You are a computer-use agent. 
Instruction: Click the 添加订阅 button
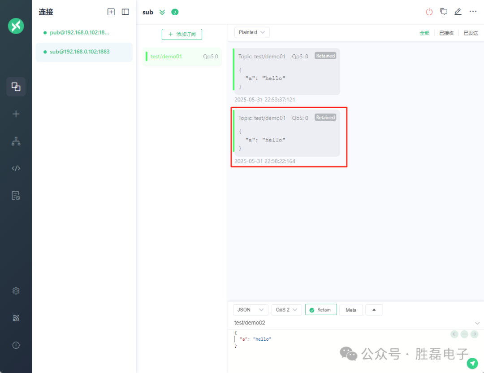click(x=182, y=34)
